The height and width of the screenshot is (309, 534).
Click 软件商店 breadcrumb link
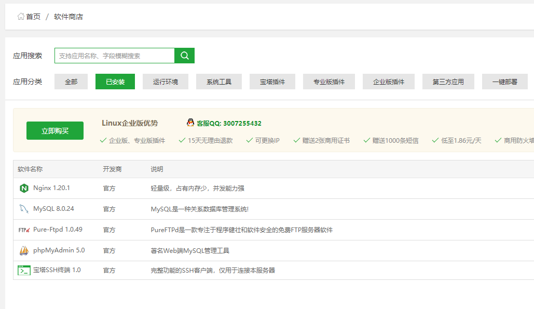[69, 17]
